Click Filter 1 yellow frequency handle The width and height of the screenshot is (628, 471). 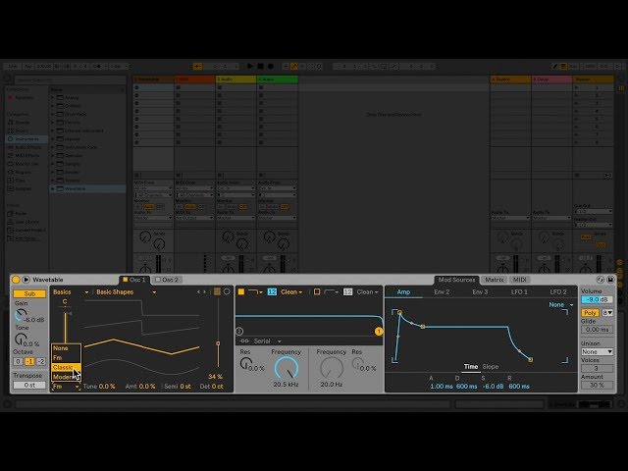(x=379, y=332)
